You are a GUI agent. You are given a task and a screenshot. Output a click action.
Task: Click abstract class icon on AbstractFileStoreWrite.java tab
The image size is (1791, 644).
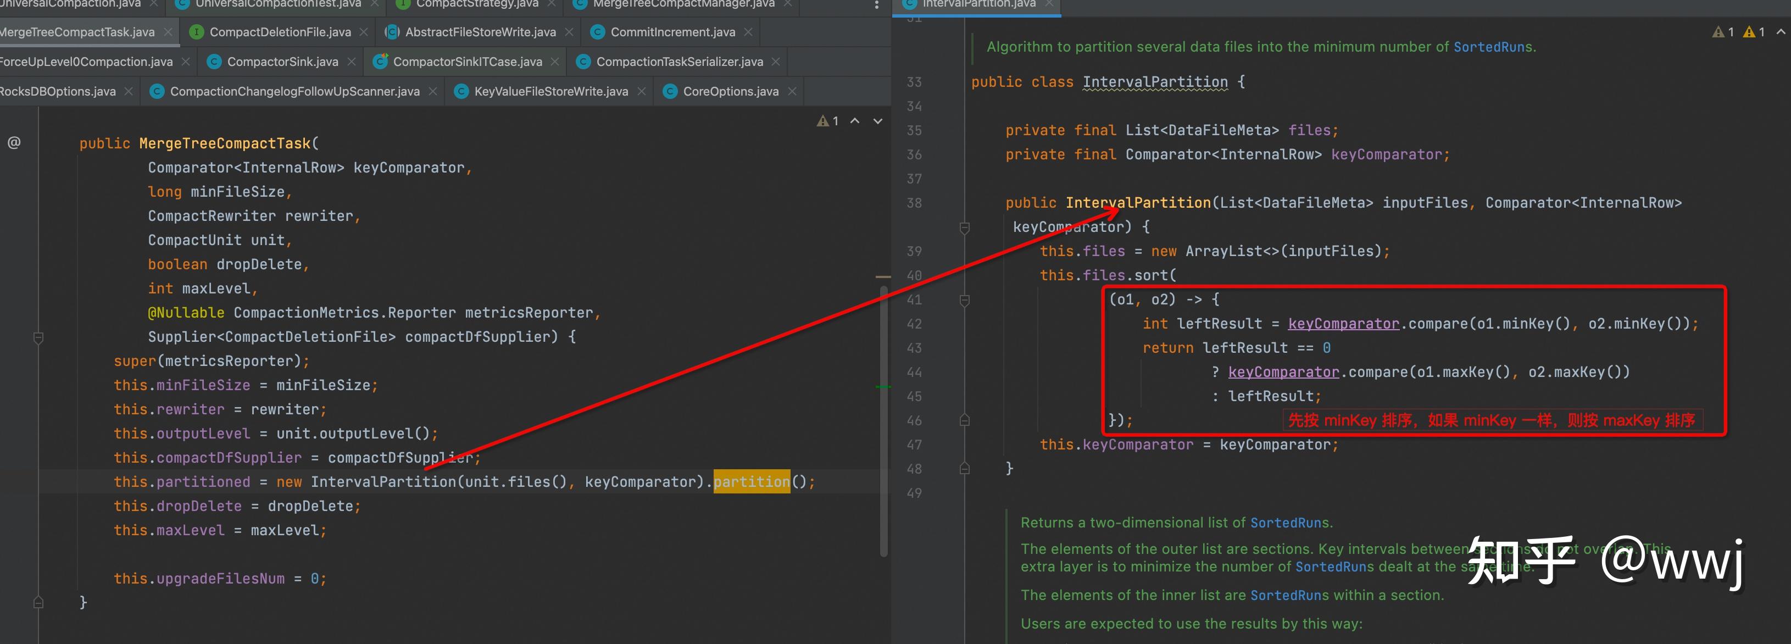click(x=392, y=32)
